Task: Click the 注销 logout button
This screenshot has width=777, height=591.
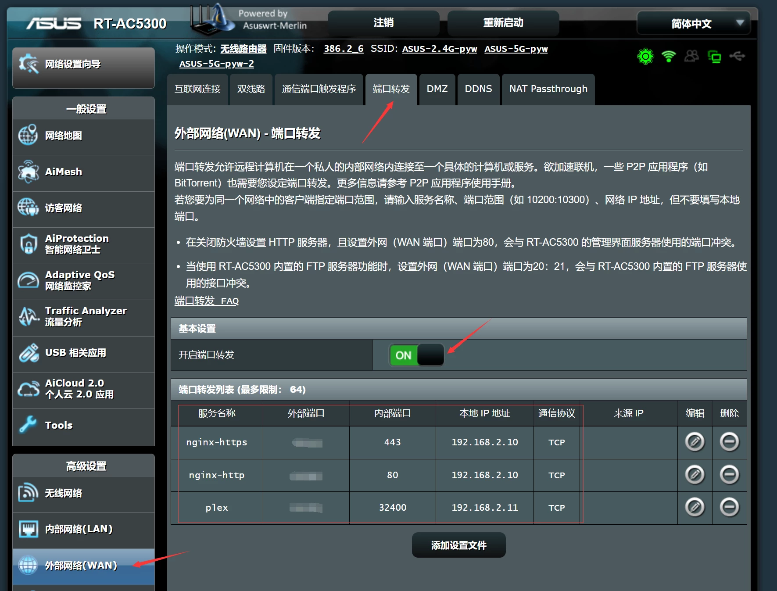Action: point(383,23)
